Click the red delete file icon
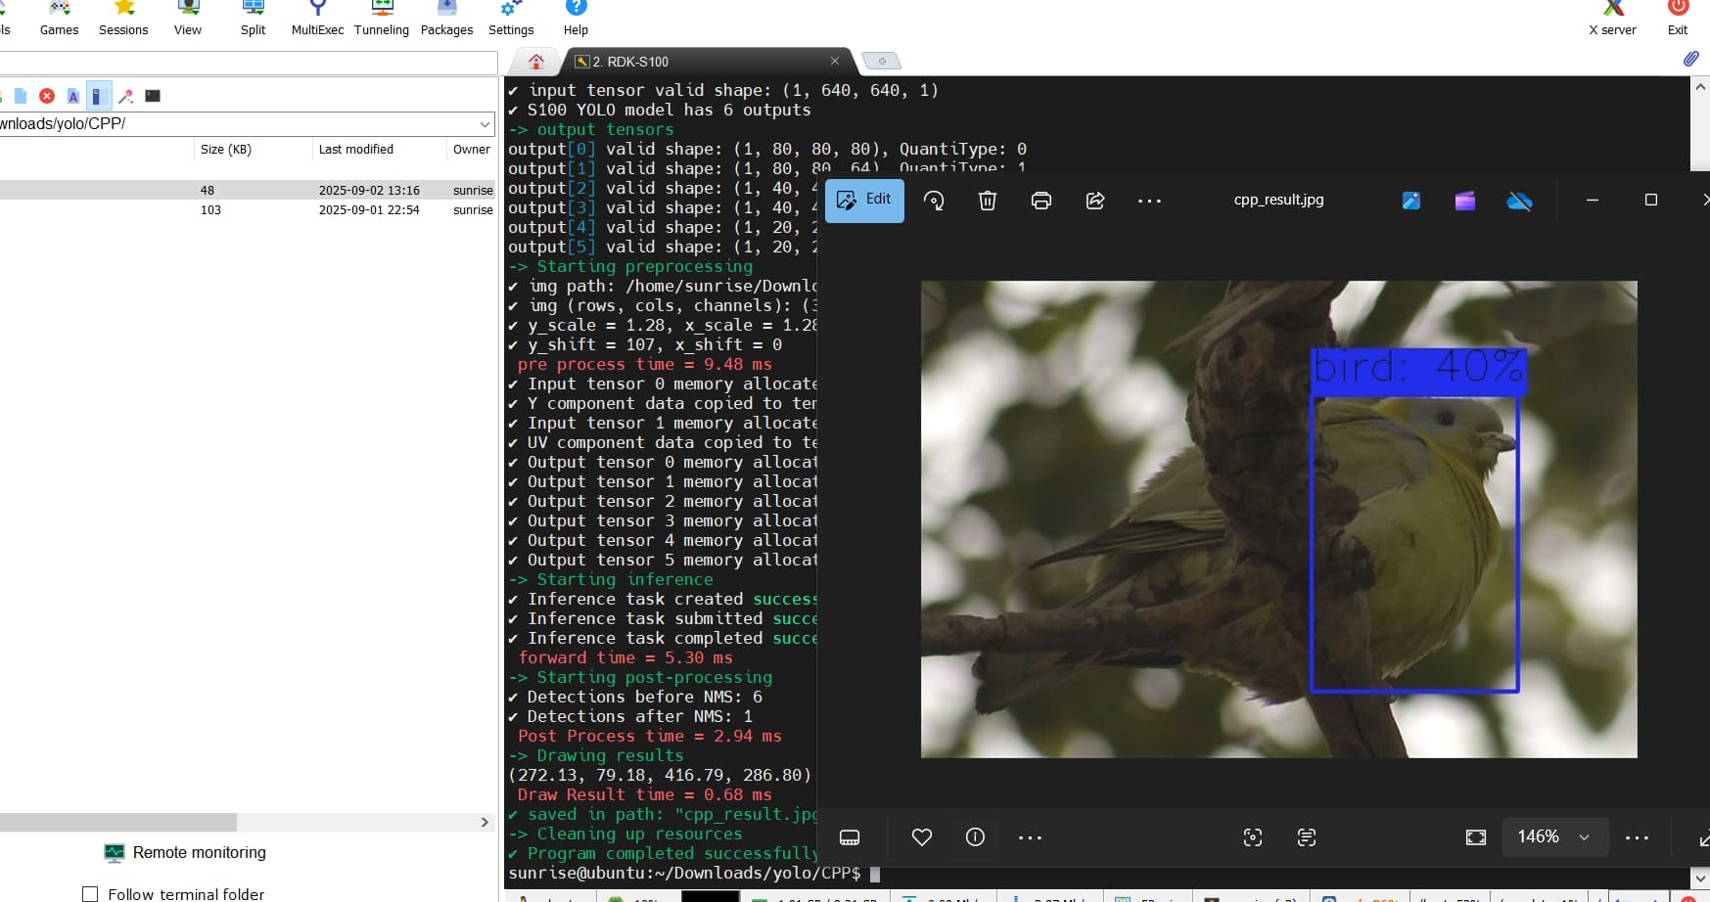The height and width of the screenshot is (902, 1710). pos(46,96)
